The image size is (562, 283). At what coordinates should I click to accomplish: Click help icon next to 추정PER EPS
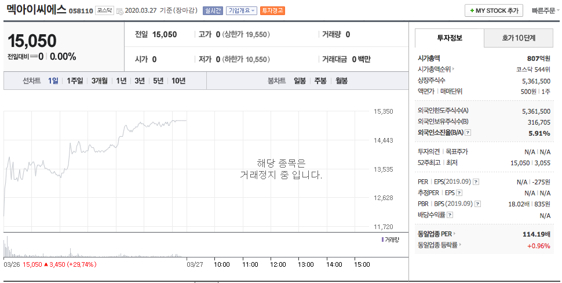459,193
